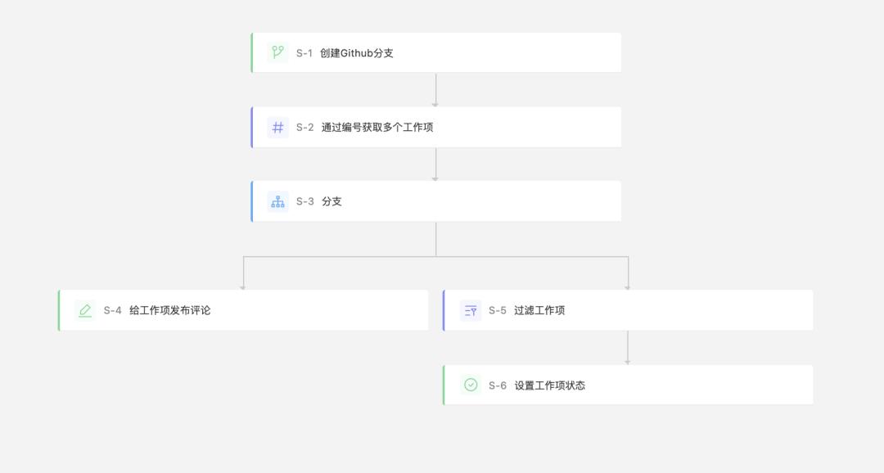Select the 创建Github分支 step title

click(x=357, y=53)
